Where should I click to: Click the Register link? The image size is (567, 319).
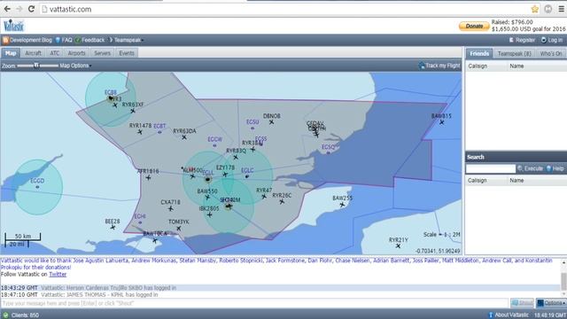point(522,40)
